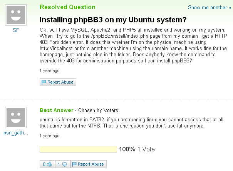This screenshot has height=171, width=233.
Task: Click the flag icon in the answer's toolbar
Action: [74, 164]
